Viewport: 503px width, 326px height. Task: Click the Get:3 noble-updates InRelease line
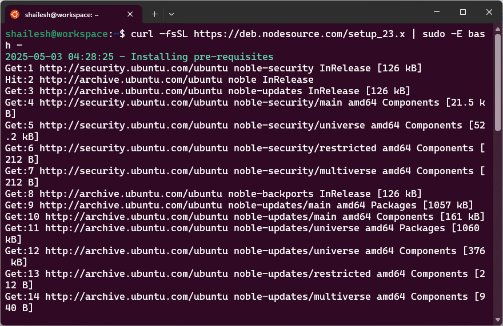207,91
